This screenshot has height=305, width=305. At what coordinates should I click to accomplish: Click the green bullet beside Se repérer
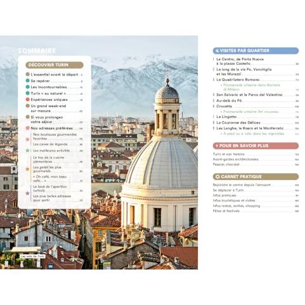tap(27, 81)
